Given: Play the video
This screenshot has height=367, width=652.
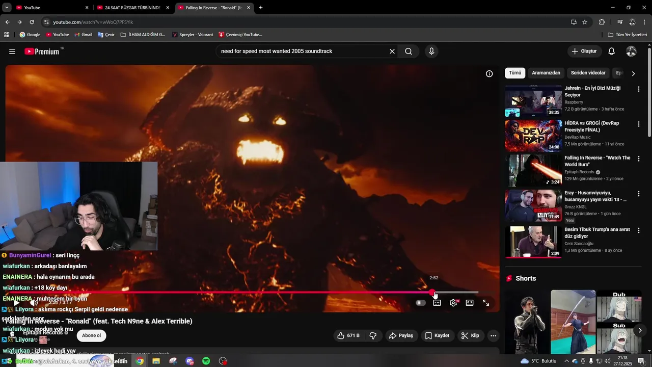Looking at the screenshot, I should pos(16,303).
